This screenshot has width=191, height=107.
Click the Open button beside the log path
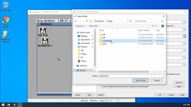(x=179, y=86)
